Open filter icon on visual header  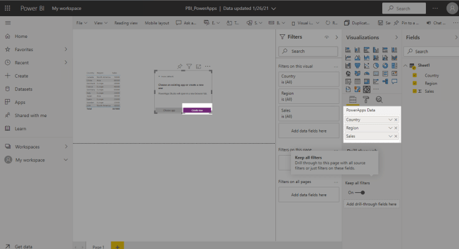coord(189,67)
